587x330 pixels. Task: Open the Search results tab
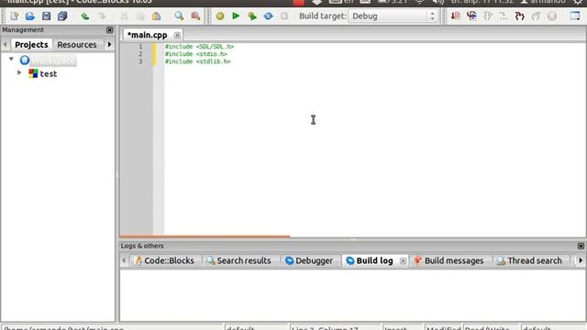tap(239, 260)
